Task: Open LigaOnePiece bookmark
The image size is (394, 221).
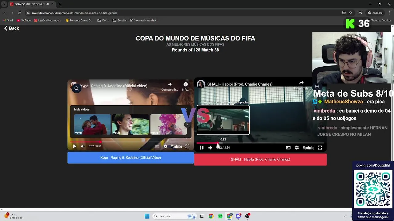Action: coord(47,21)
